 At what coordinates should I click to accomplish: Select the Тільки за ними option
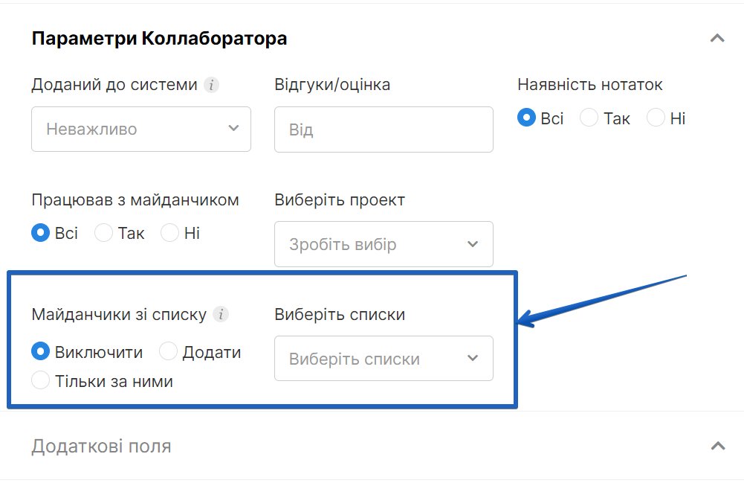point(41,381)
